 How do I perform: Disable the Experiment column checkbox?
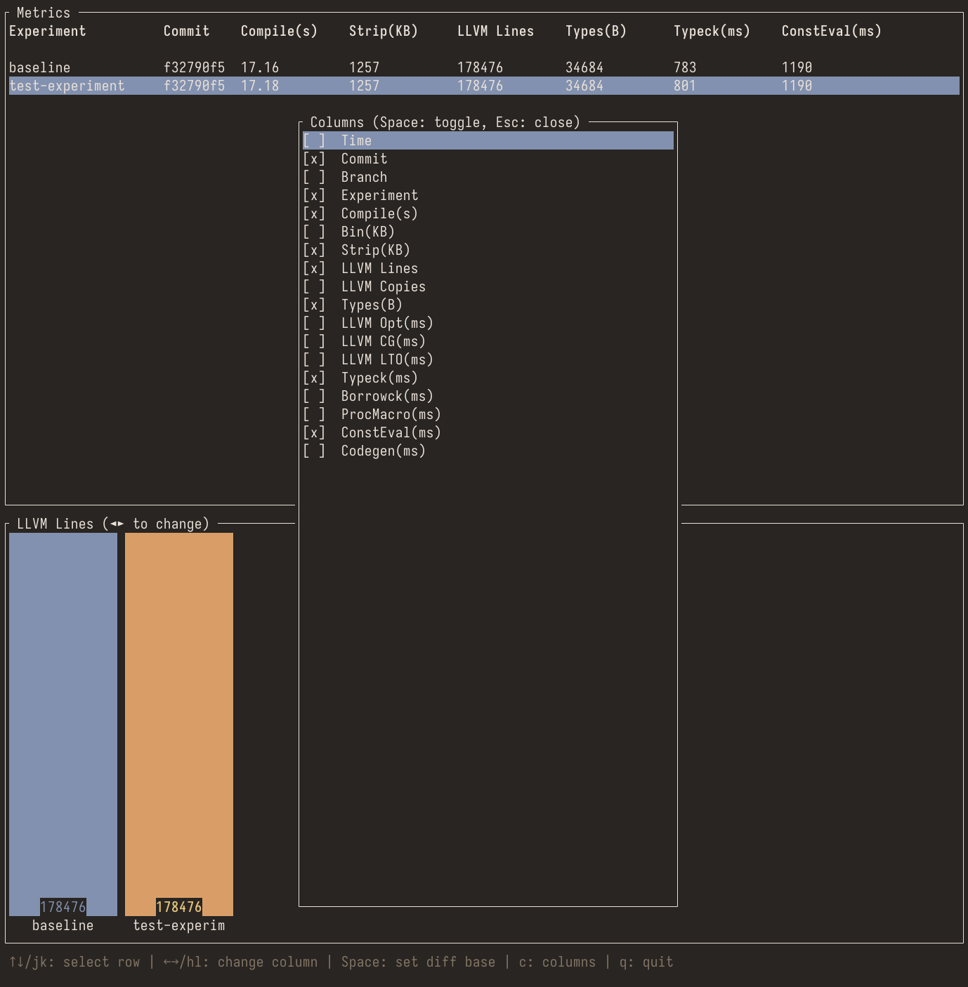pos(314,195)
